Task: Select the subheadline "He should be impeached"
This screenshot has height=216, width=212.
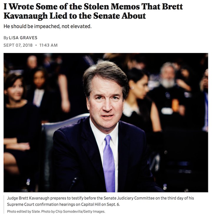Action: coord(48,26)
